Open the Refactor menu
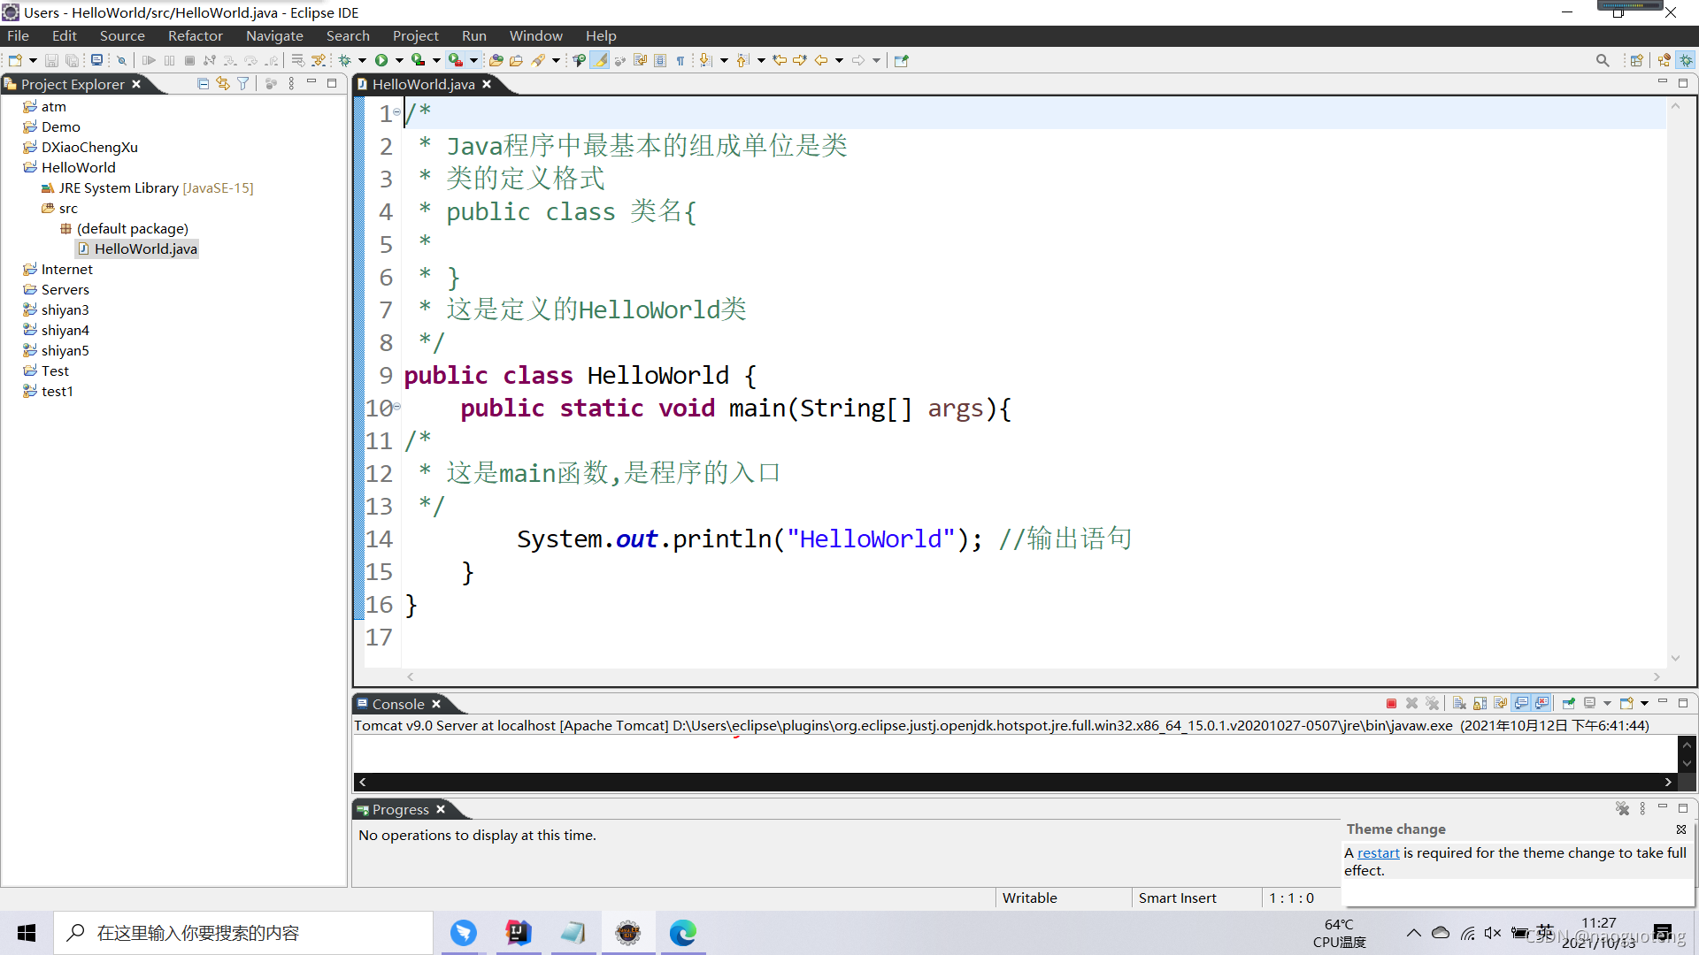1699x955 pixels. point(195,35)
